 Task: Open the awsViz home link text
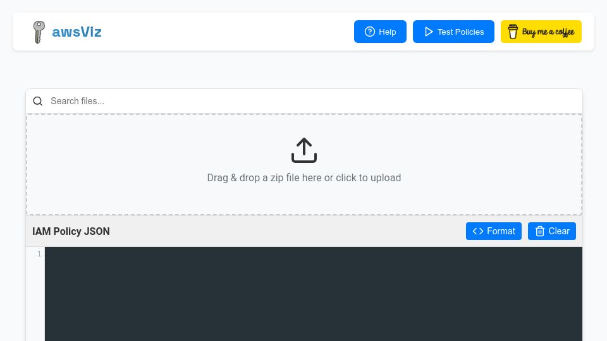(x=77, y=32)
